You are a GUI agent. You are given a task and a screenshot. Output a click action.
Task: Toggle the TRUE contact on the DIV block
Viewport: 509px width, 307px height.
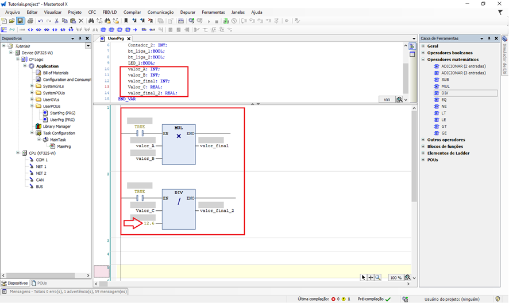point(140,198)
